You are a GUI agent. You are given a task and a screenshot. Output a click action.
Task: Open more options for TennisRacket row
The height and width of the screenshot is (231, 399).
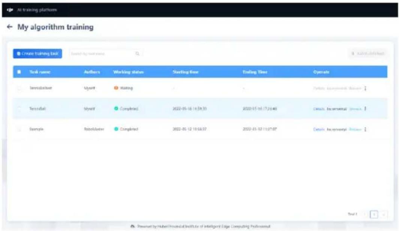click(365, 88)
